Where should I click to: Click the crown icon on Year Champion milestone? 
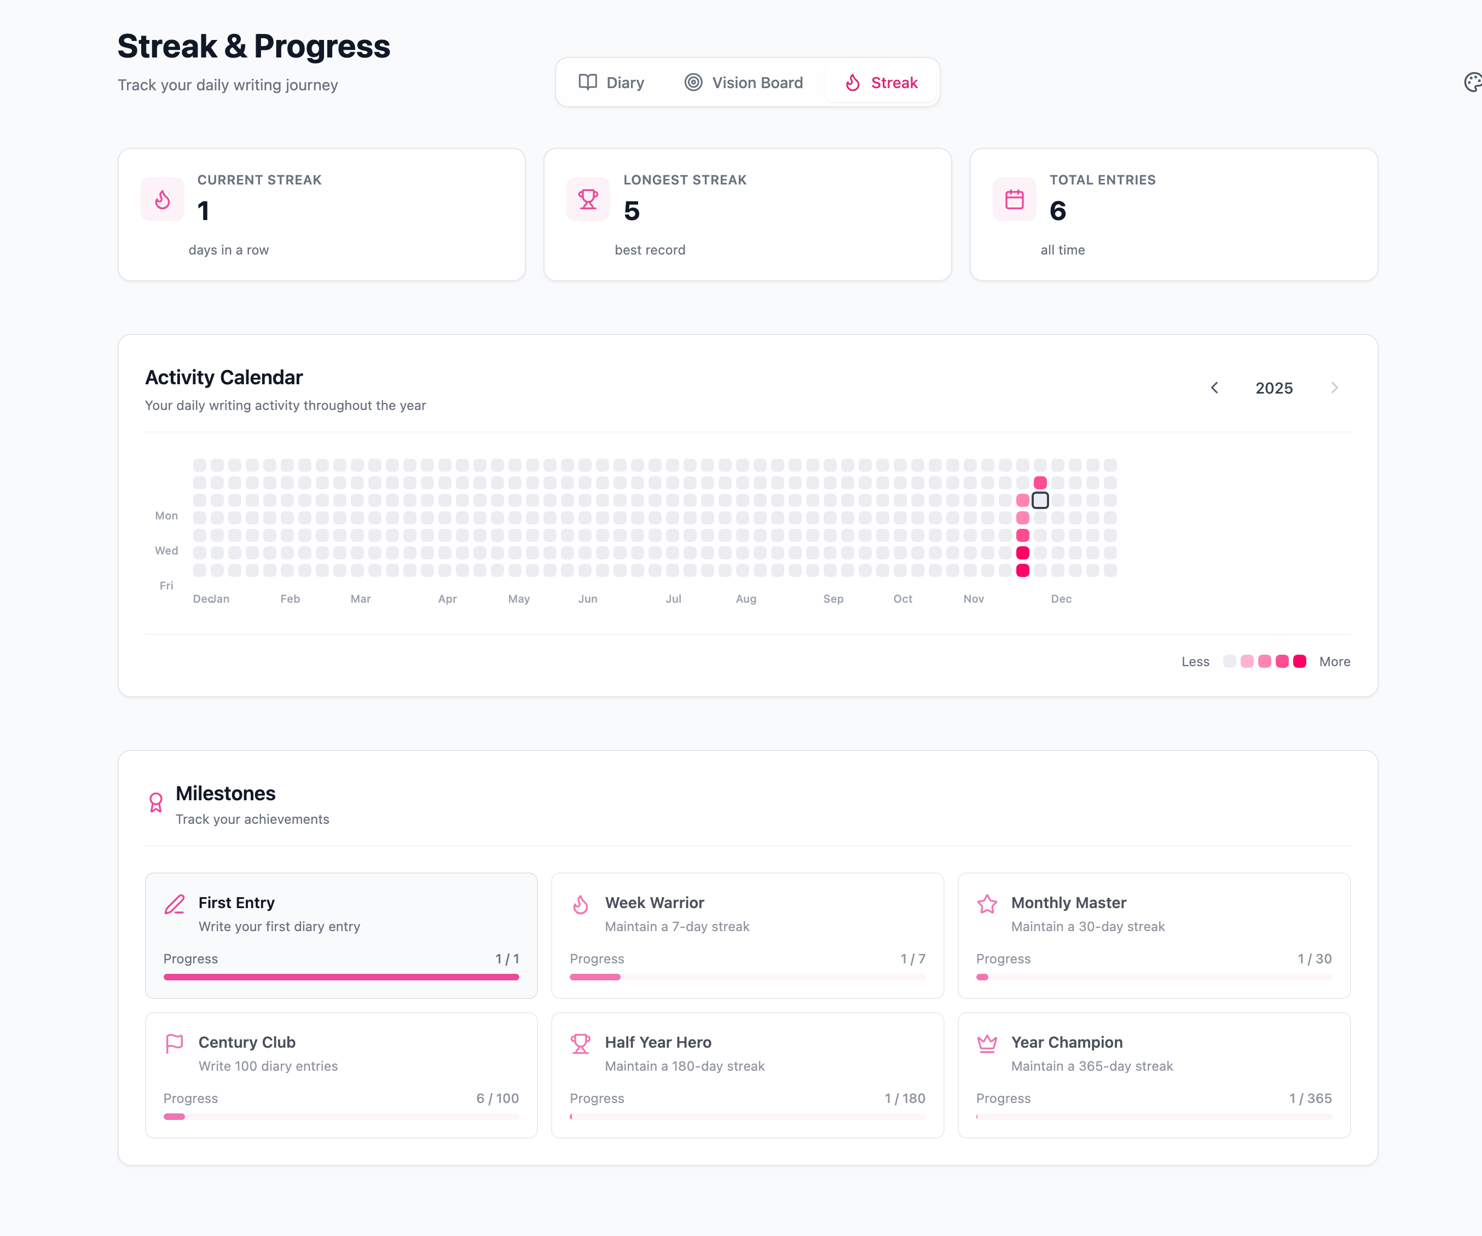pyautogui.click(x=987, y=1043)
